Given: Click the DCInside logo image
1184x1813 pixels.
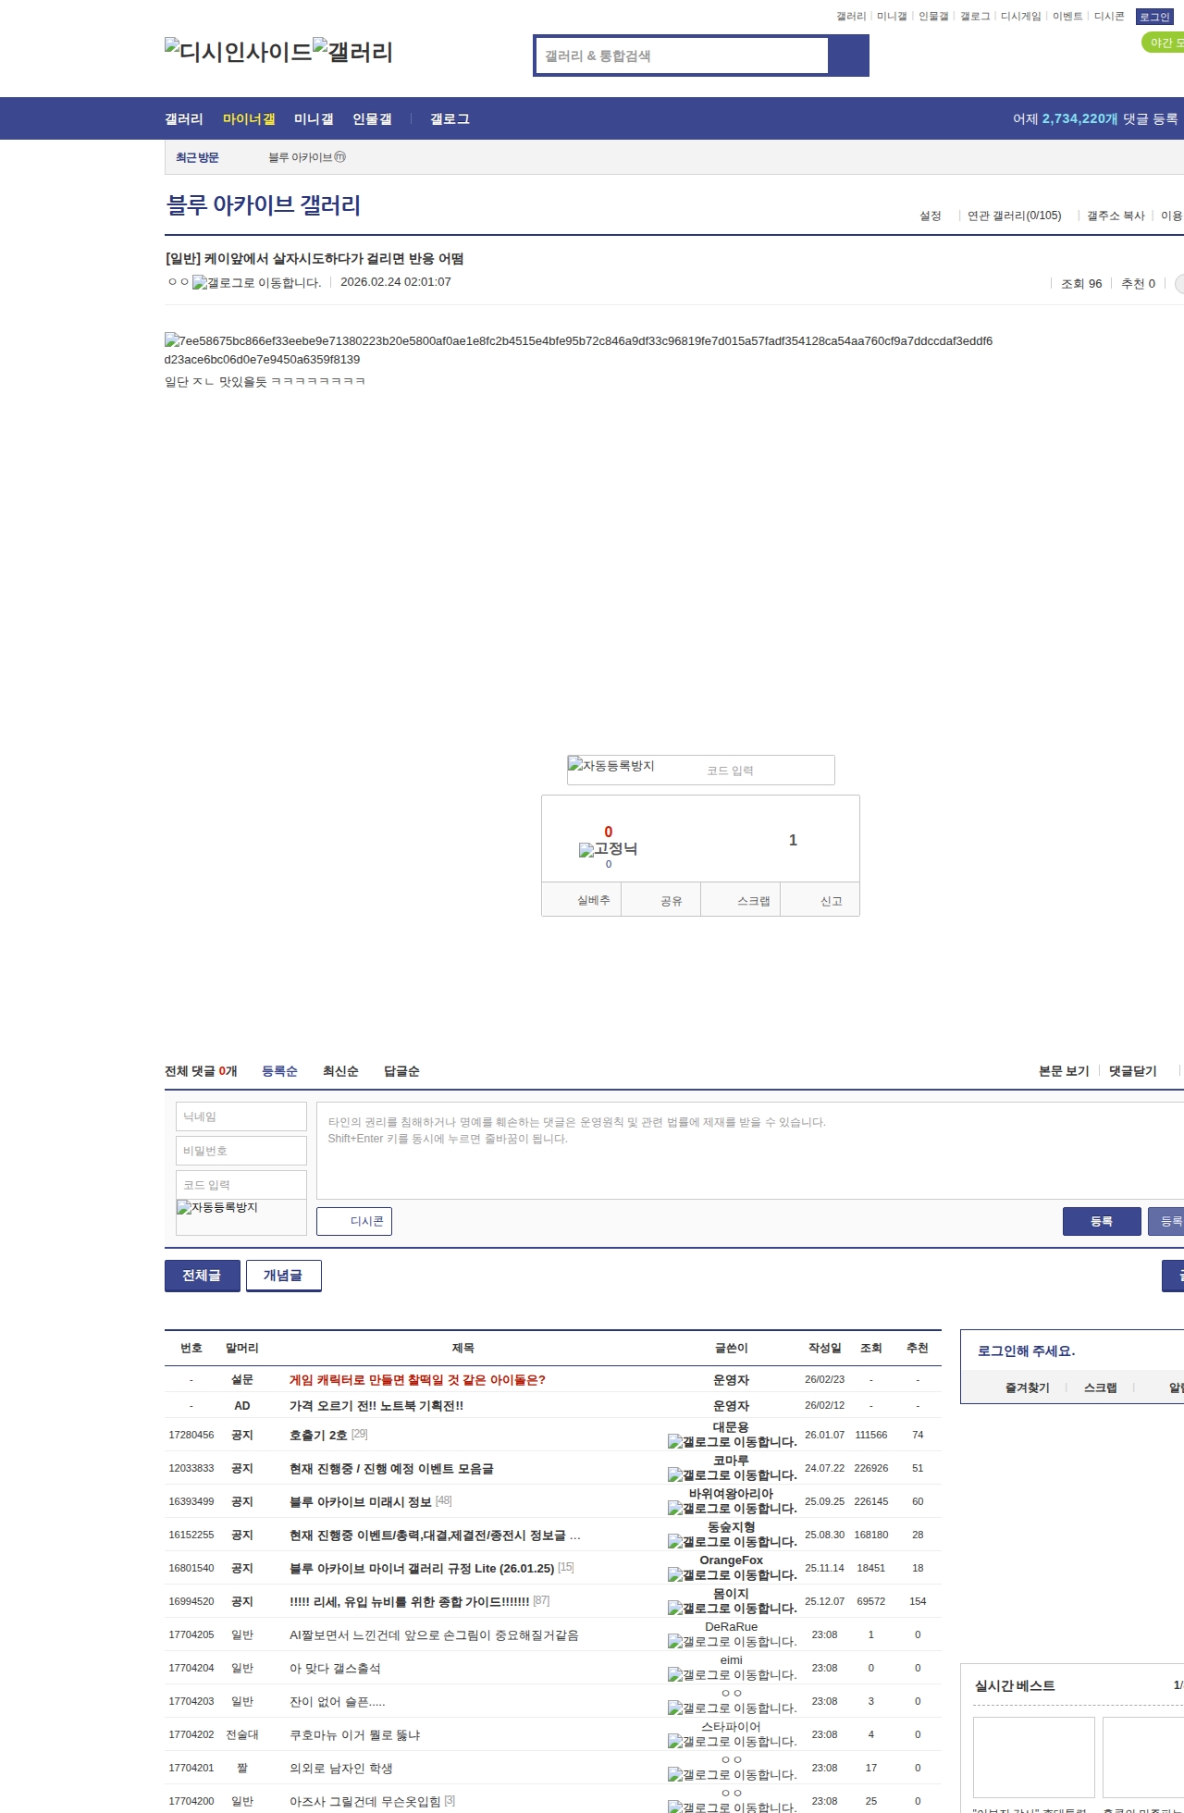Looking at the screenshot, I should (239, 52).
